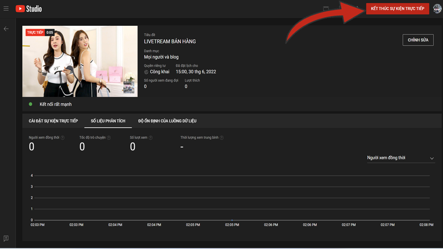Click the Số người xem đang đợi label
The height and width of the screenshot is (249, 443).
click(161, 80)
